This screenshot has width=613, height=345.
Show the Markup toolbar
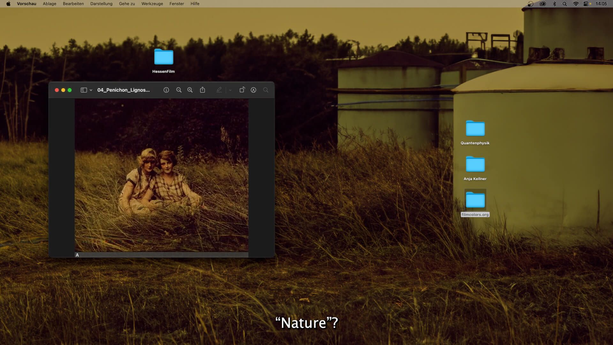(254, 90)
